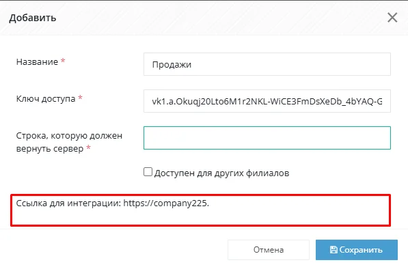
Task: Select the Ссылка для интеграции link text
Action: click(x=113, y=203)
